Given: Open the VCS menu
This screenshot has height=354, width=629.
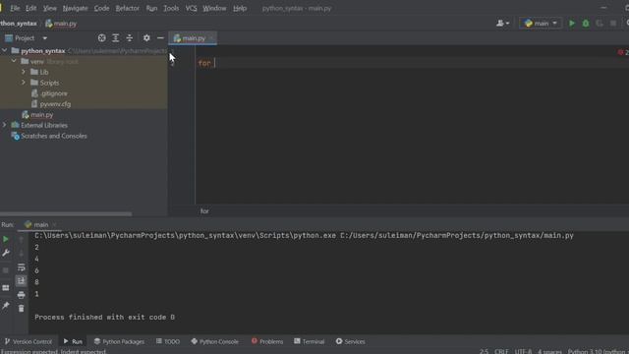Looking at the screenshot, I should [x=191, y=8].
